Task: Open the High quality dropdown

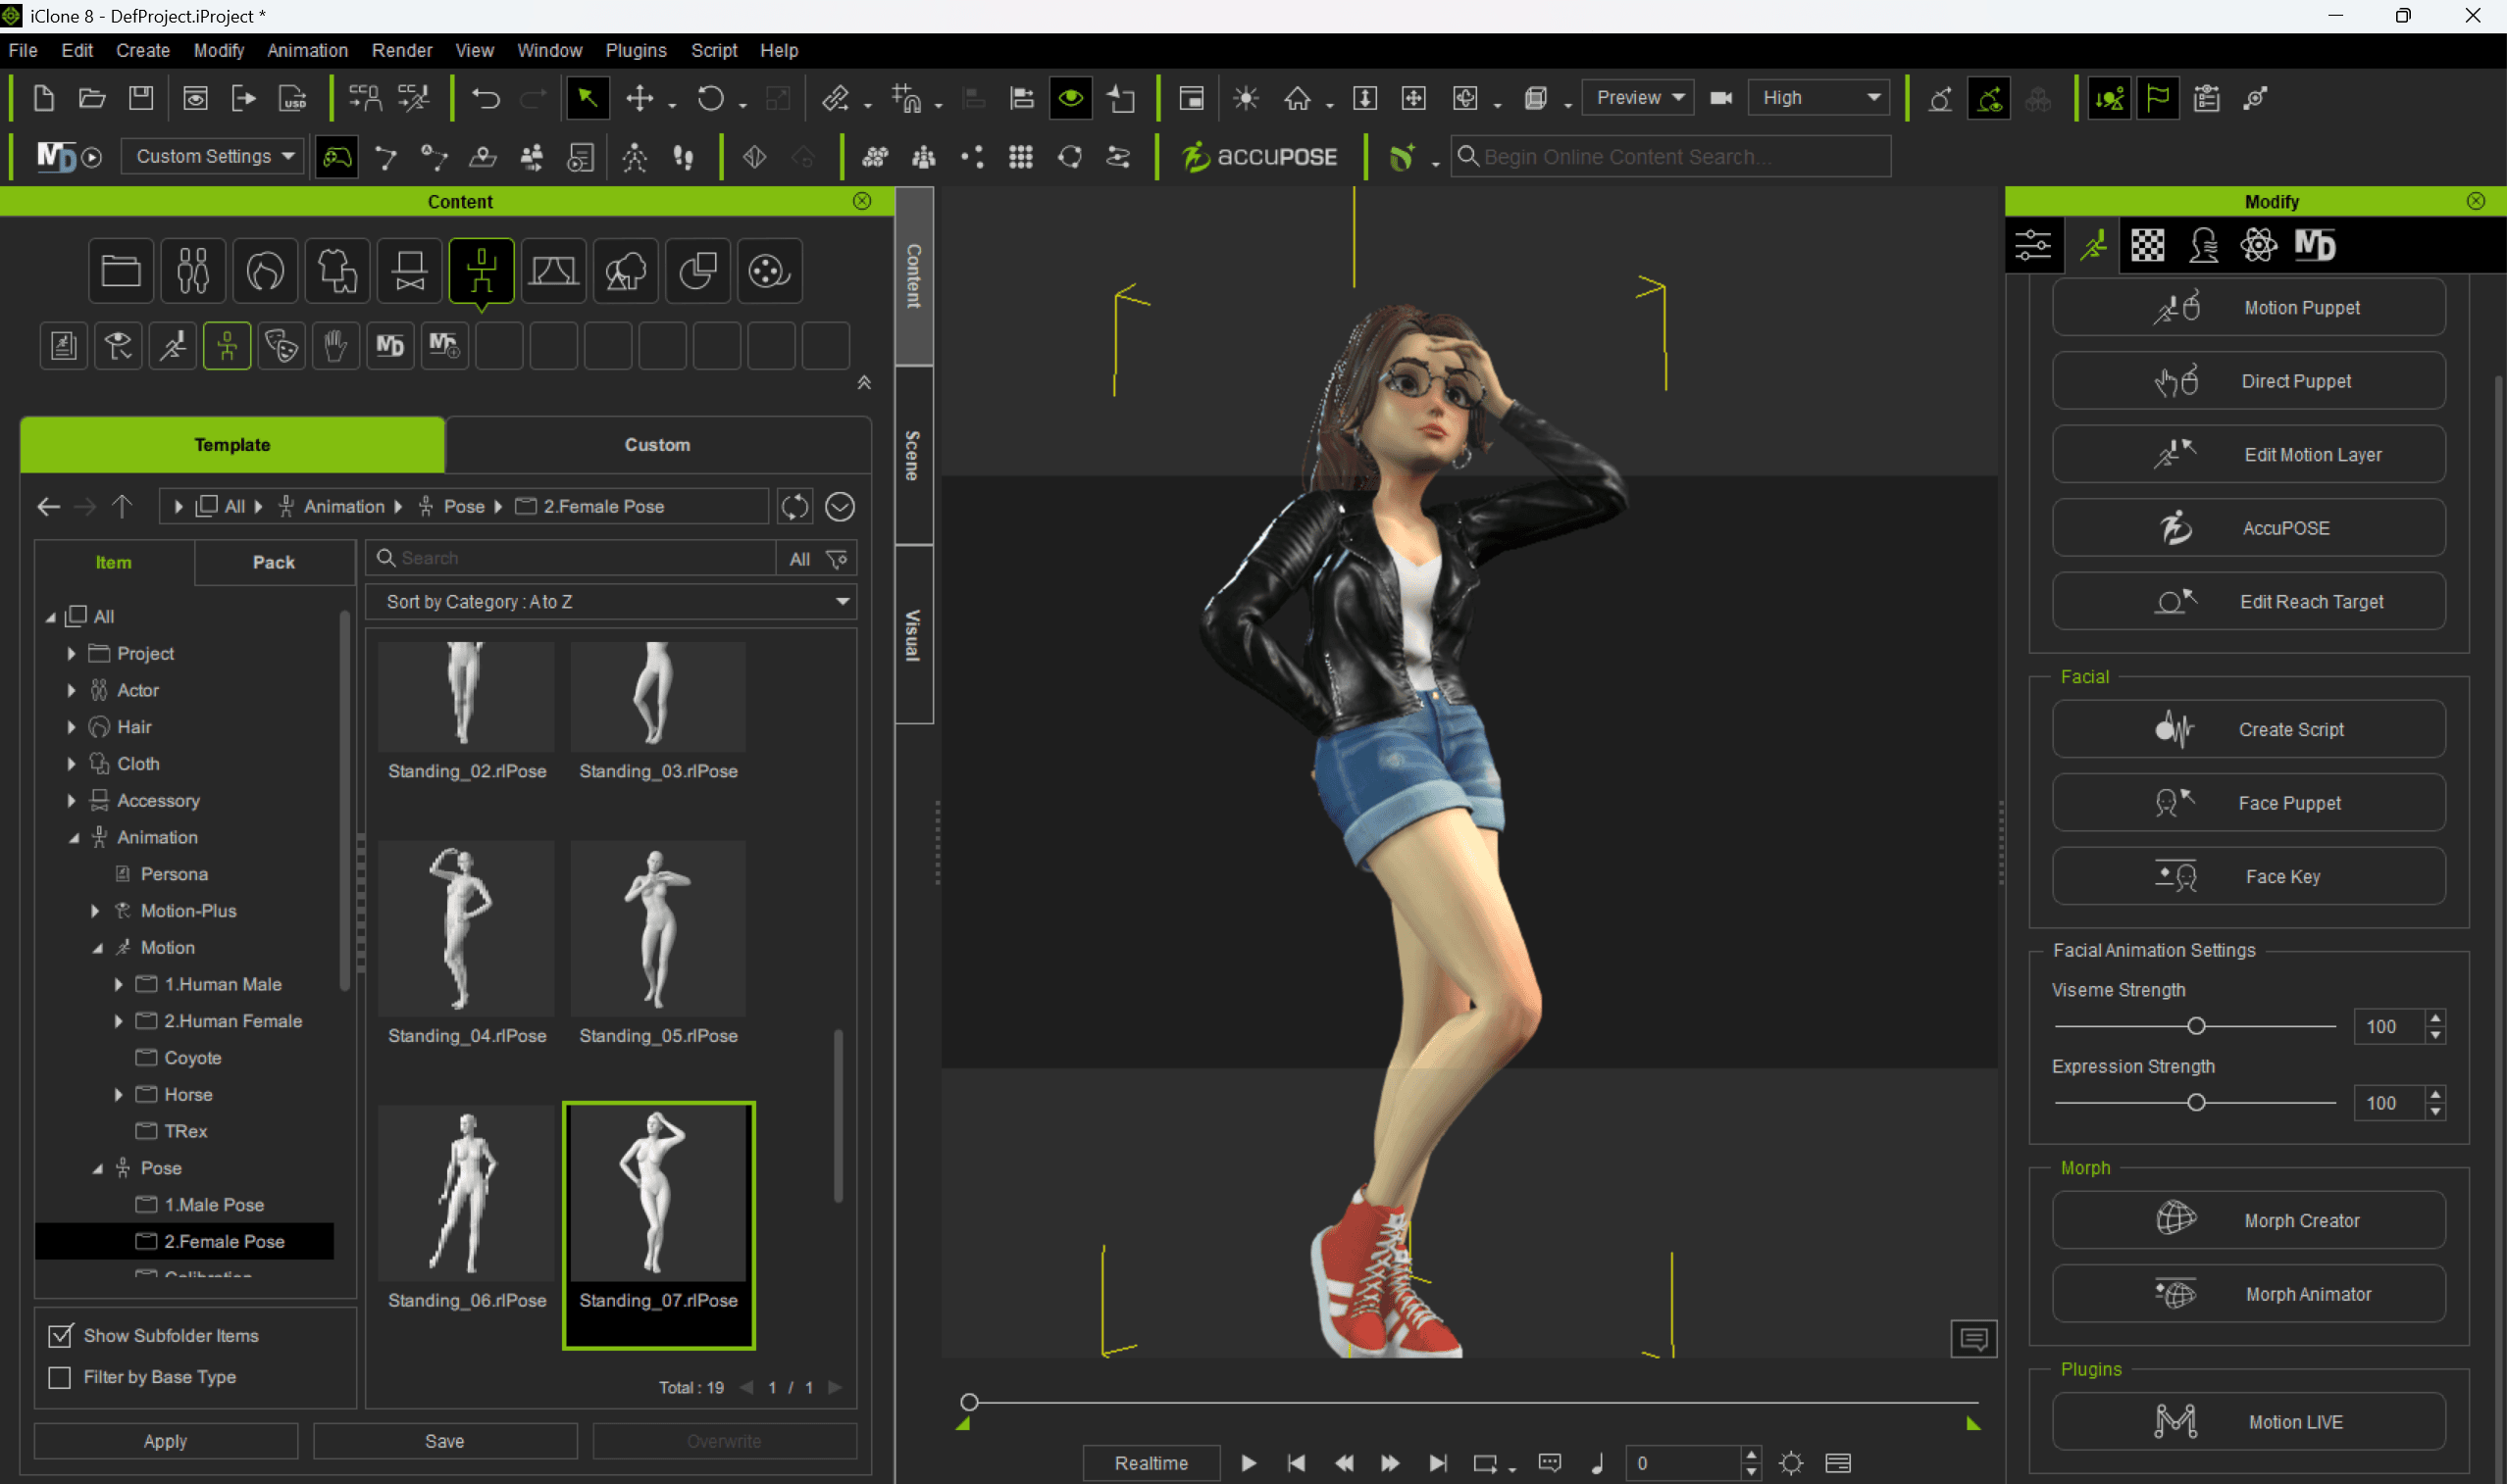Action: click(1819, 98)
